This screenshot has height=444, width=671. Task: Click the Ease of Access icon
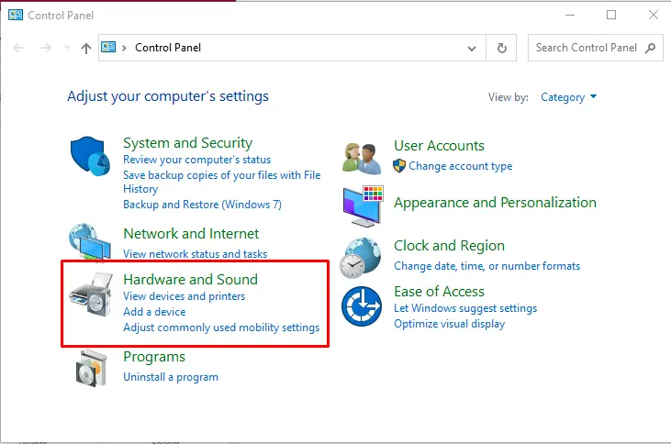361,306
